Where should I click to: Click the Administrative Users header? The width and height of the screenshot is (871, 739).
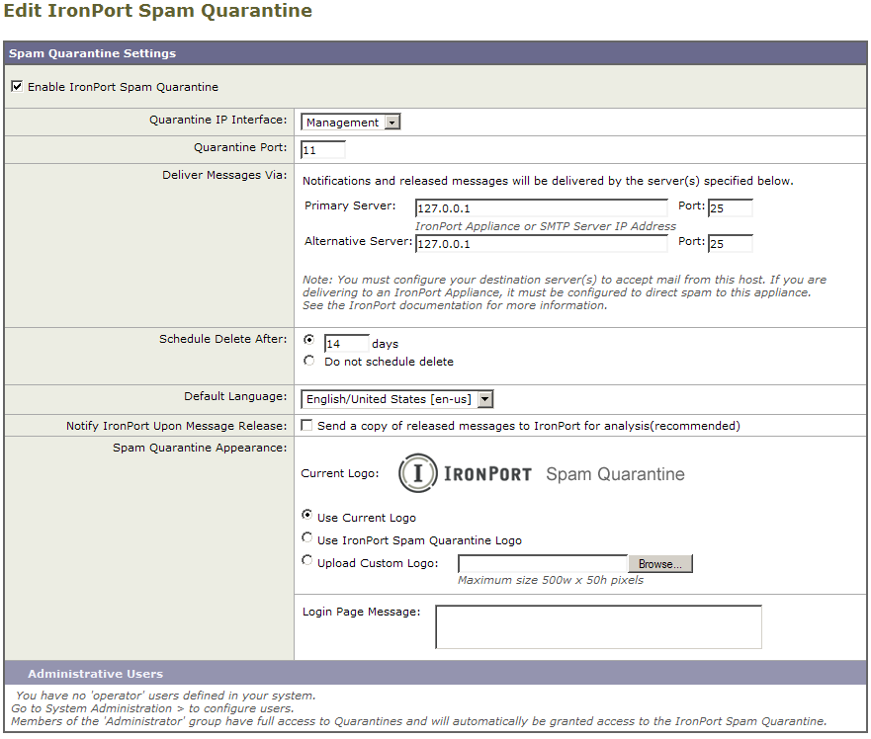435,673
